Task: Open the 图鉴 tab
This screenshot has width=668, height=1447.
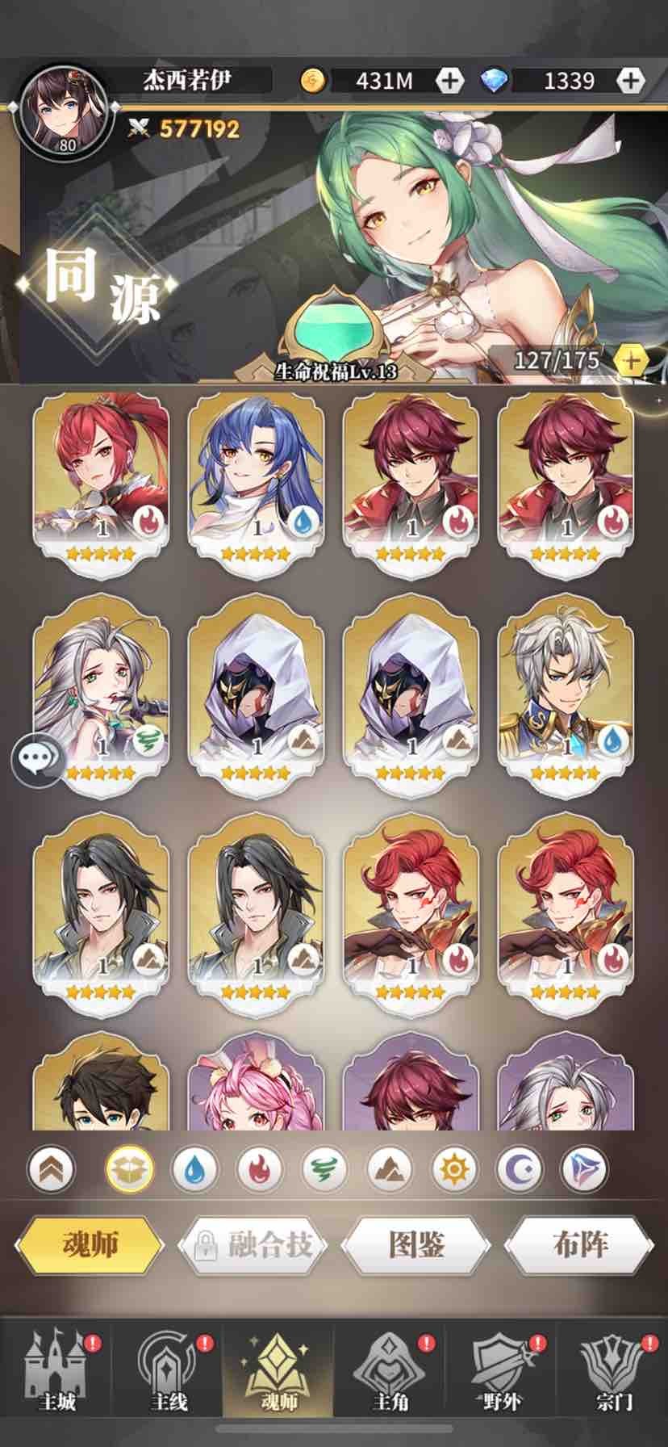Action: point(416,1244)
